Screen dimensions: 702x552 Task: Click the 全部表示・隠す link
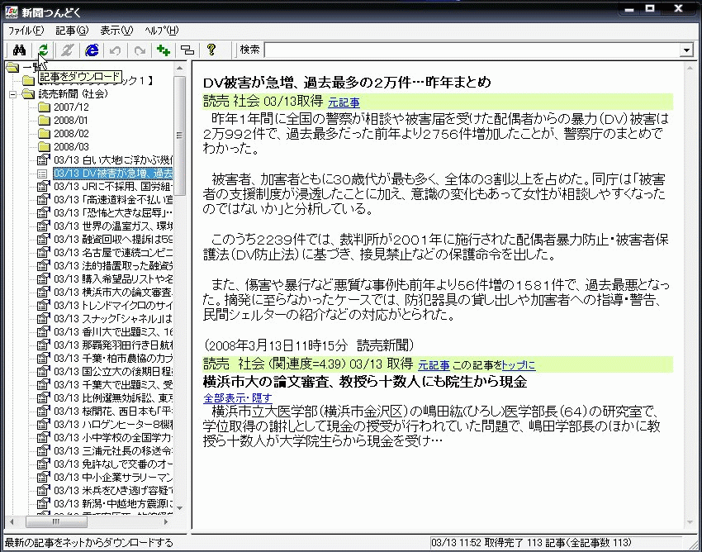pos(237,397)
